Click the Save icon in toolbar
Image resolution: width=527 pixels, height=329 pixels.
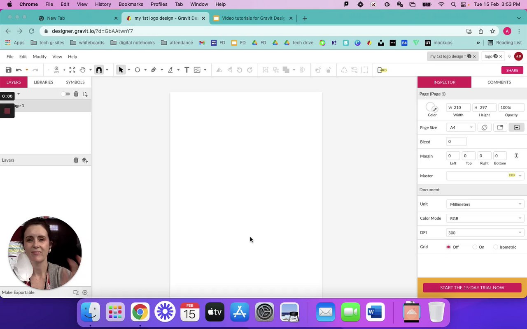coord(8,70)
